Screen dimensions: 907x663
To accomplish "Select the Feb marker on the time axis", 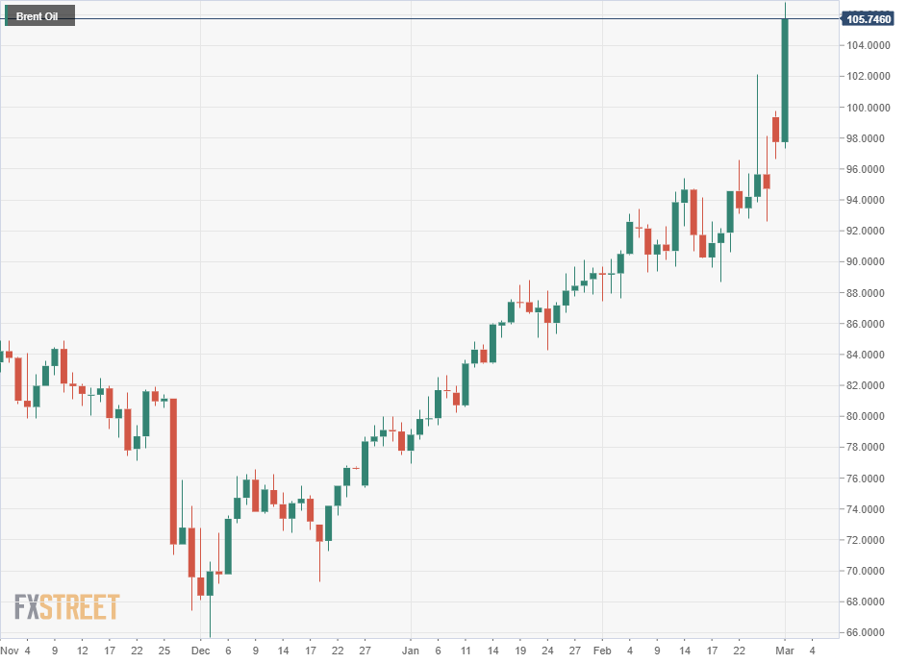I will (601, 650).
